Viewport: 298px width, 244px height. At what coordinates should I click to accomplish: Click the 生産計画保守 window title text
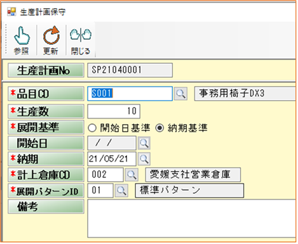point(43,12)
